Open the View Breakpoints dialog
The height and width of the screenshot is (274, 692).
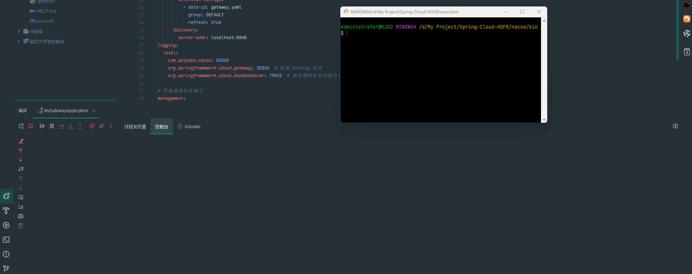92,126
